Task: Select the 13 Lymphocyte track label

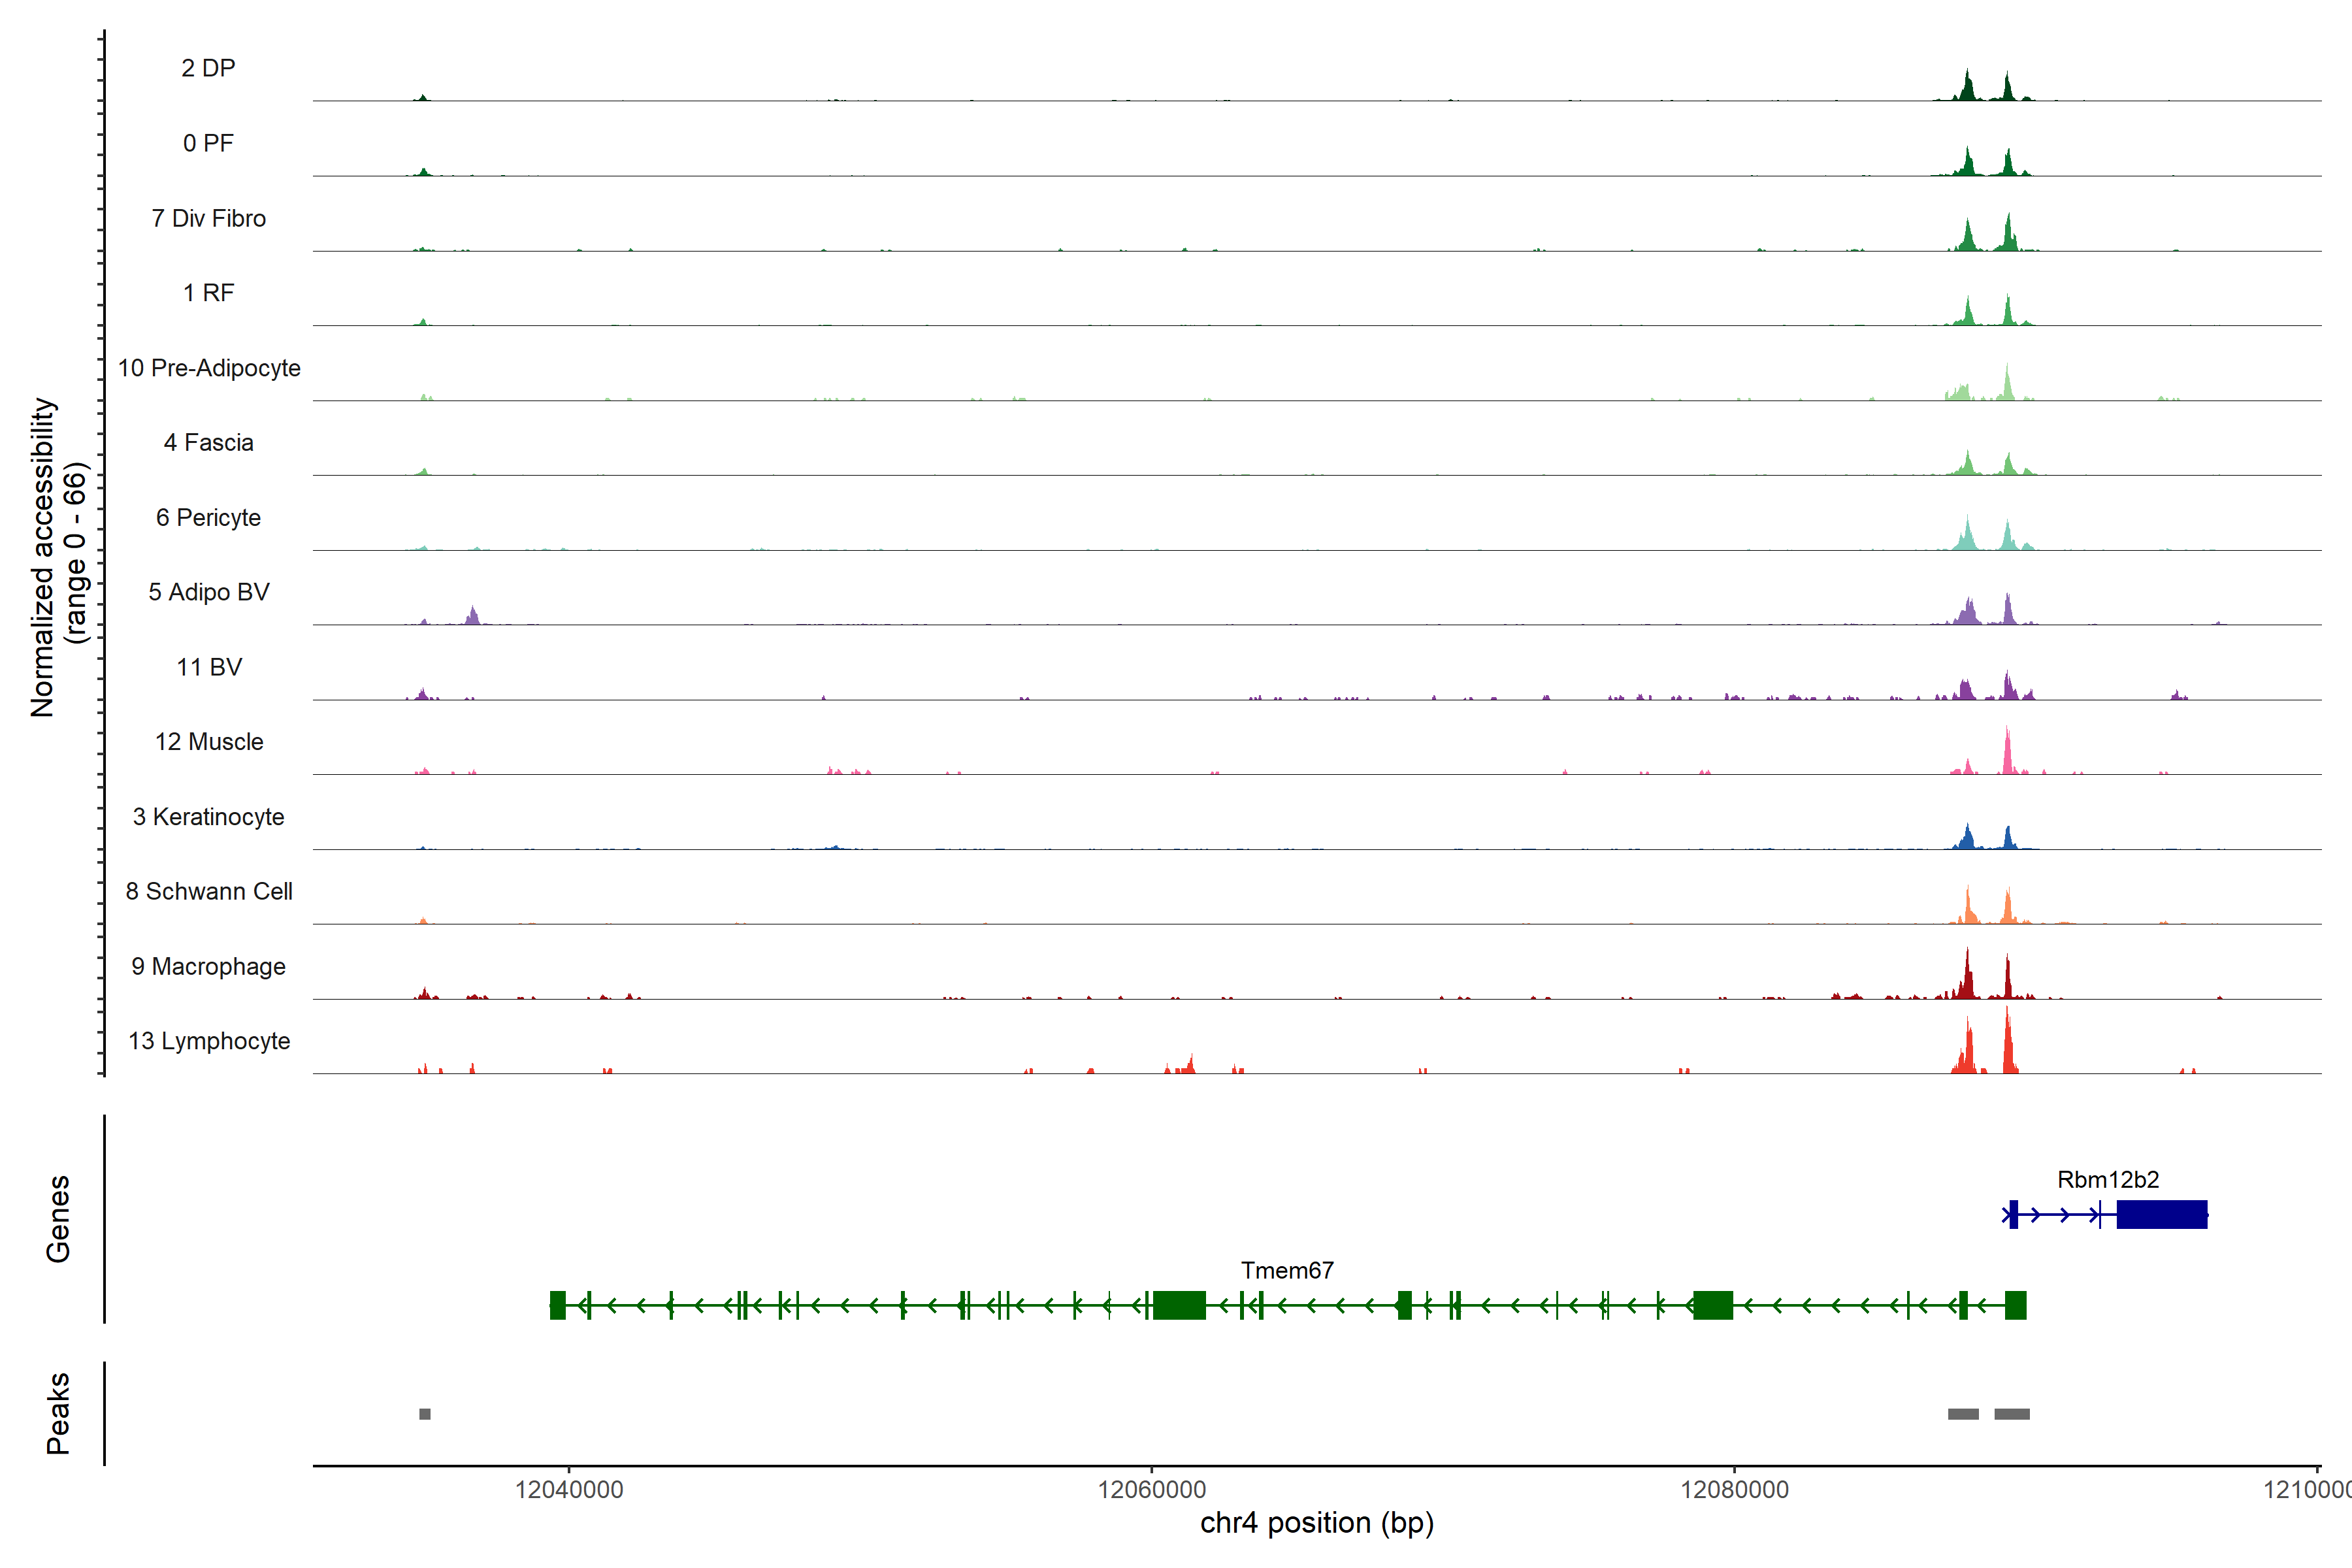Action: pyautogui.click(x=209, y=1041)
